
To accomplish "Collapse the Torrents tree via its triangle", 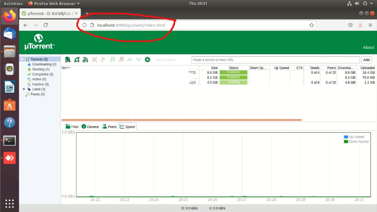I will pos(22,59).
